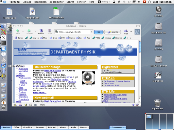Image resolution: width=174 pixels, height=130 pixels.
Task: Open the Statistics sidebar link
Action: pos(23,97)
